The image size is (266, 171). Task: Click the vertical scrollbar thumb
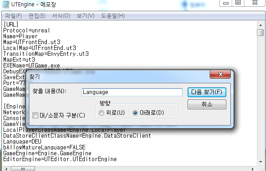click(x=261, y=32)
